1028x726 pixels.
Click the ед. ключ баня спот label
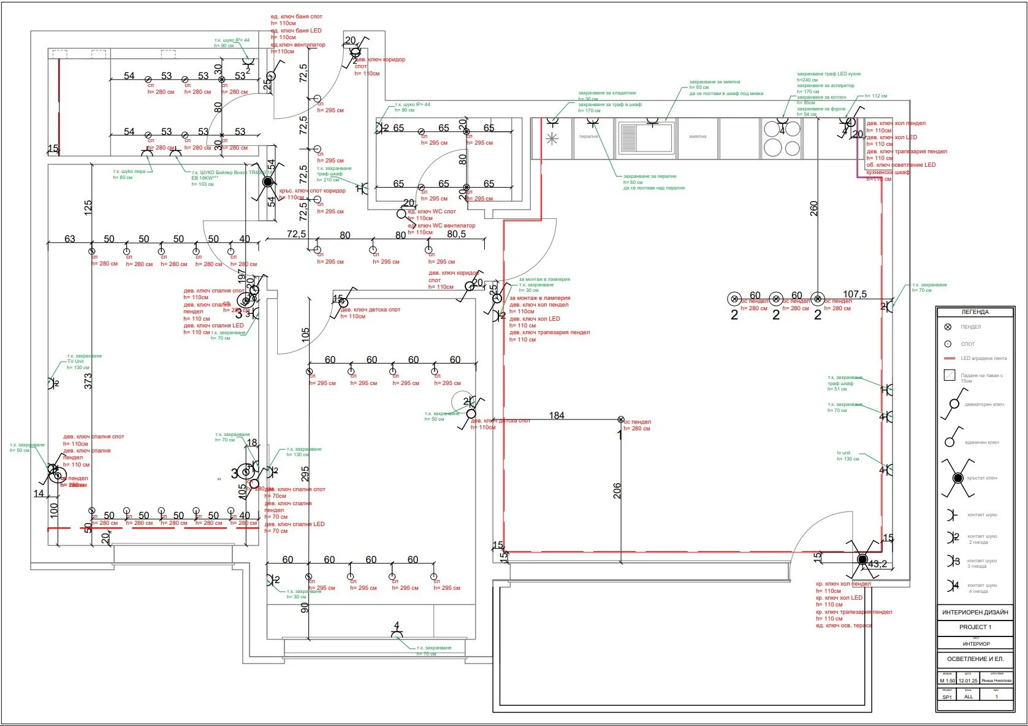pyautogui.click(x=297, y=17)
